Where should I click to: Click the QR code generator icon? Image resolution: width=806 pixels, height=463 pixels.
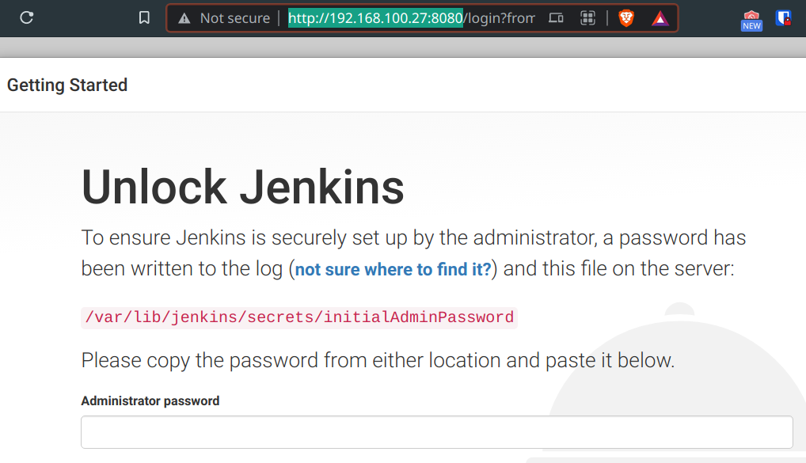click(587, 17)
